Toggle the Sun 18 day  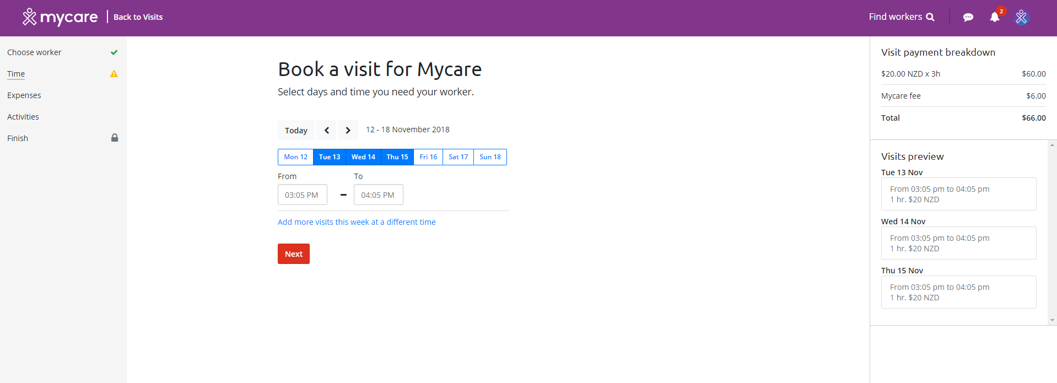[490, 157]
